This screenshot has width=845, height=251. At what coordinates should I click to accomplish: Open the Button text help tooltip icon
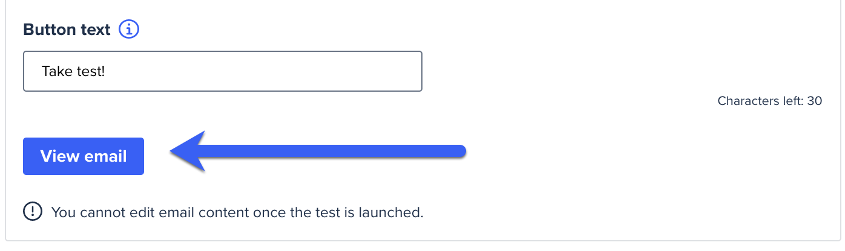point(129,30)
